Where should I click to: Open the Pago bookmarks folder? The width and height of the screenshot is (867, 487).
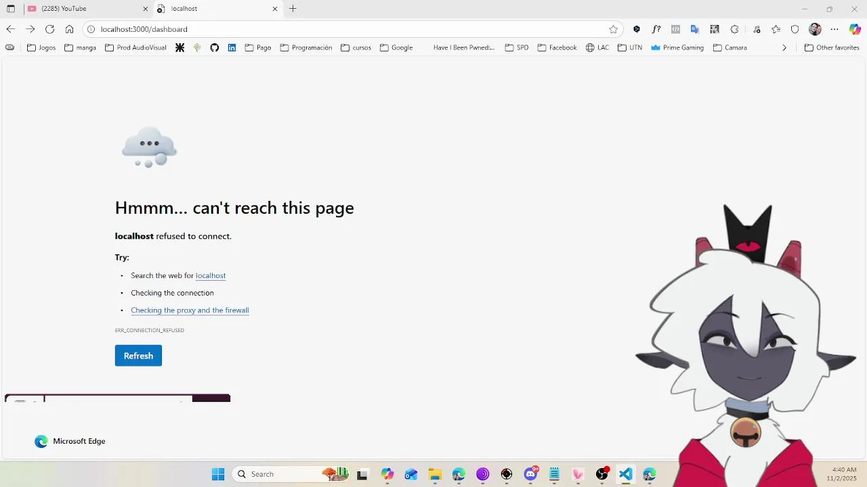[x=258, y=47]
